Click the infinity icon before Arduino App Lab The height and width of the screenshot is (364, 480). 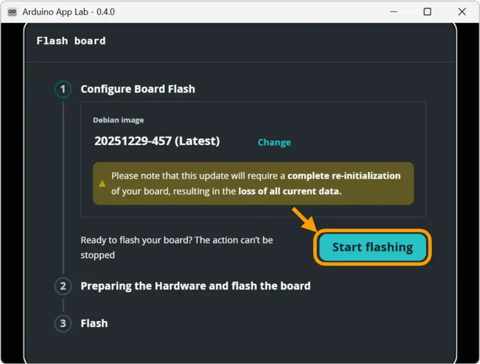point(11,11)
